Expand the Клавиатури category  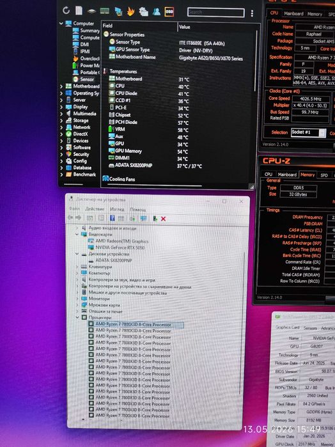(77, 267)
